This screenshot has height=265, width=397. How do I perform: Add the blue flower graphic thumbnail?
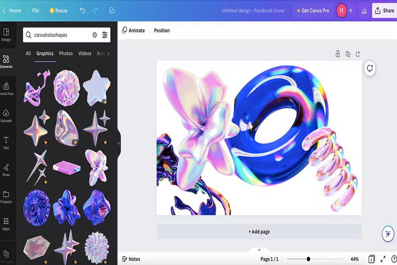[x=67, y=207]
